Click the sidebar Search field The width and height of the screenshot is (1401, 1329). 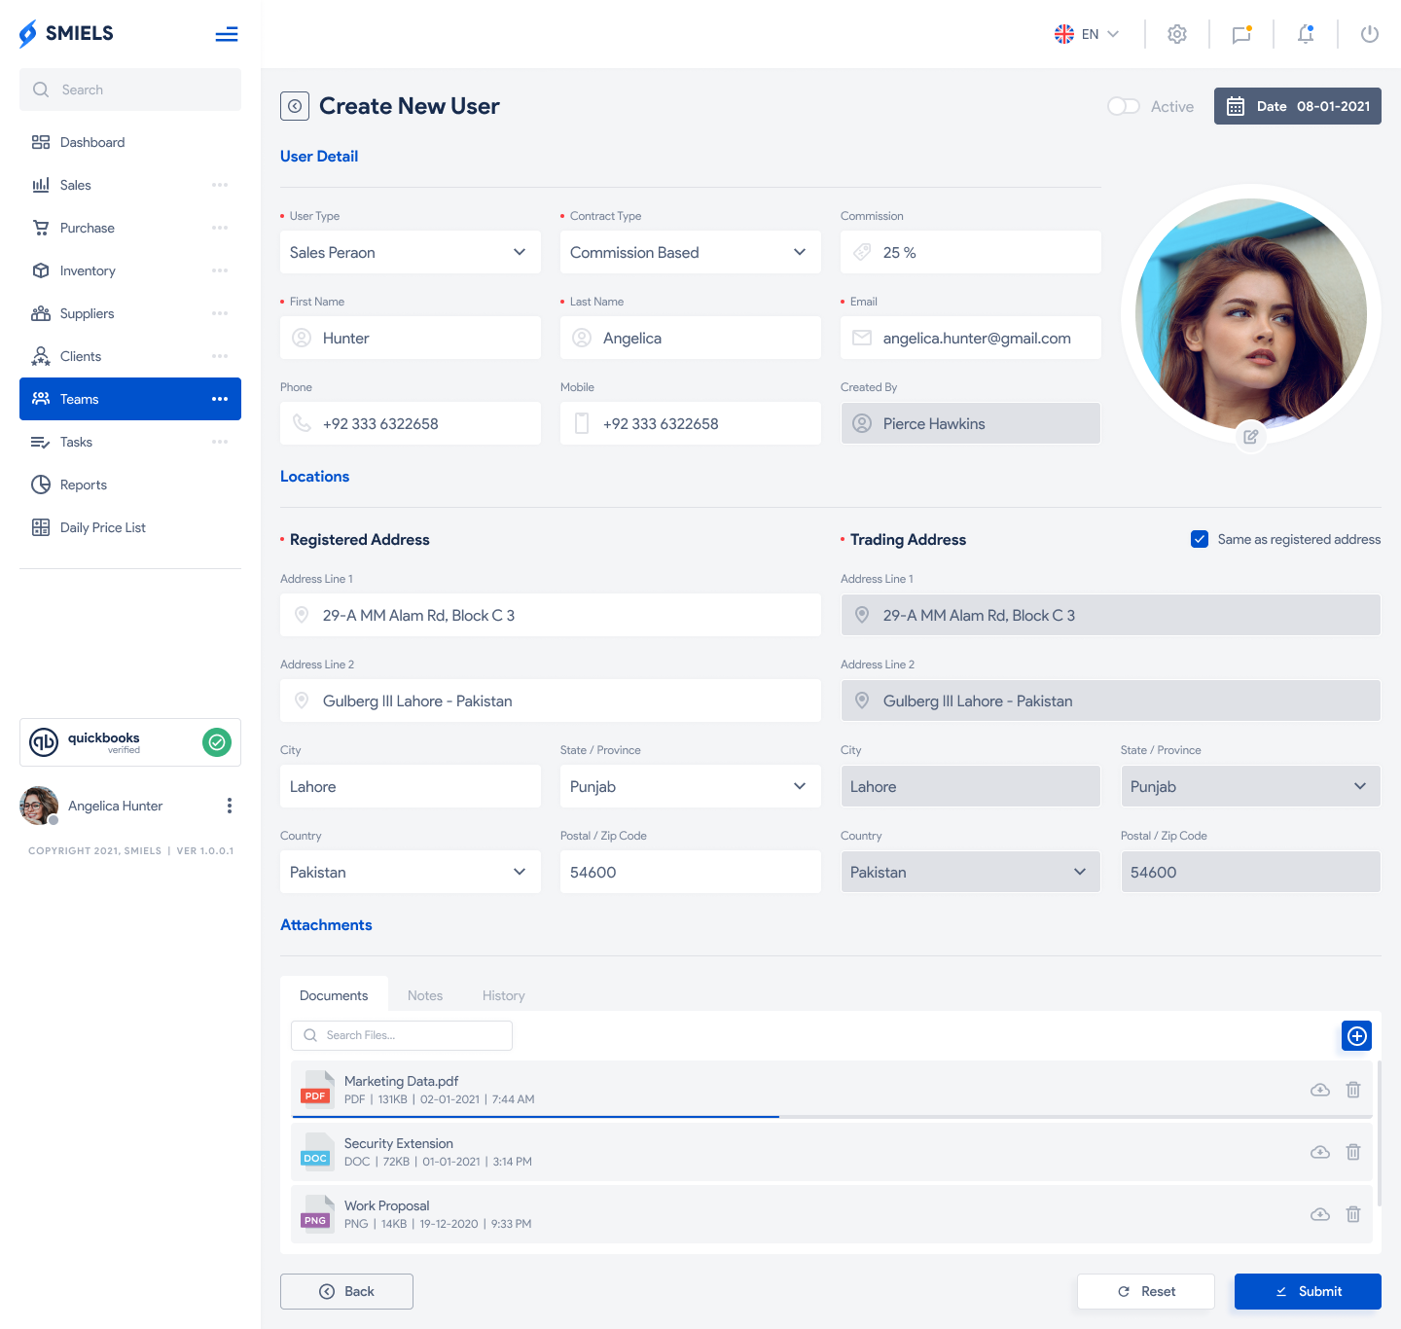pyautogui.click(x=130, y=90)
